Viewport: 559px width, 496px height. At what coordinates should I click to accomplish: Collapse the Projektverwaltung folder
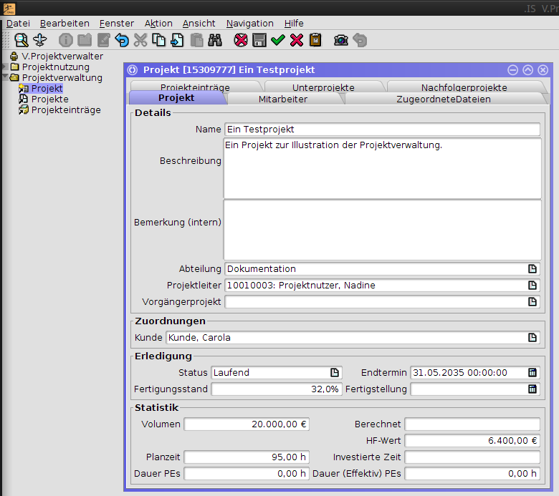(5, 77)
